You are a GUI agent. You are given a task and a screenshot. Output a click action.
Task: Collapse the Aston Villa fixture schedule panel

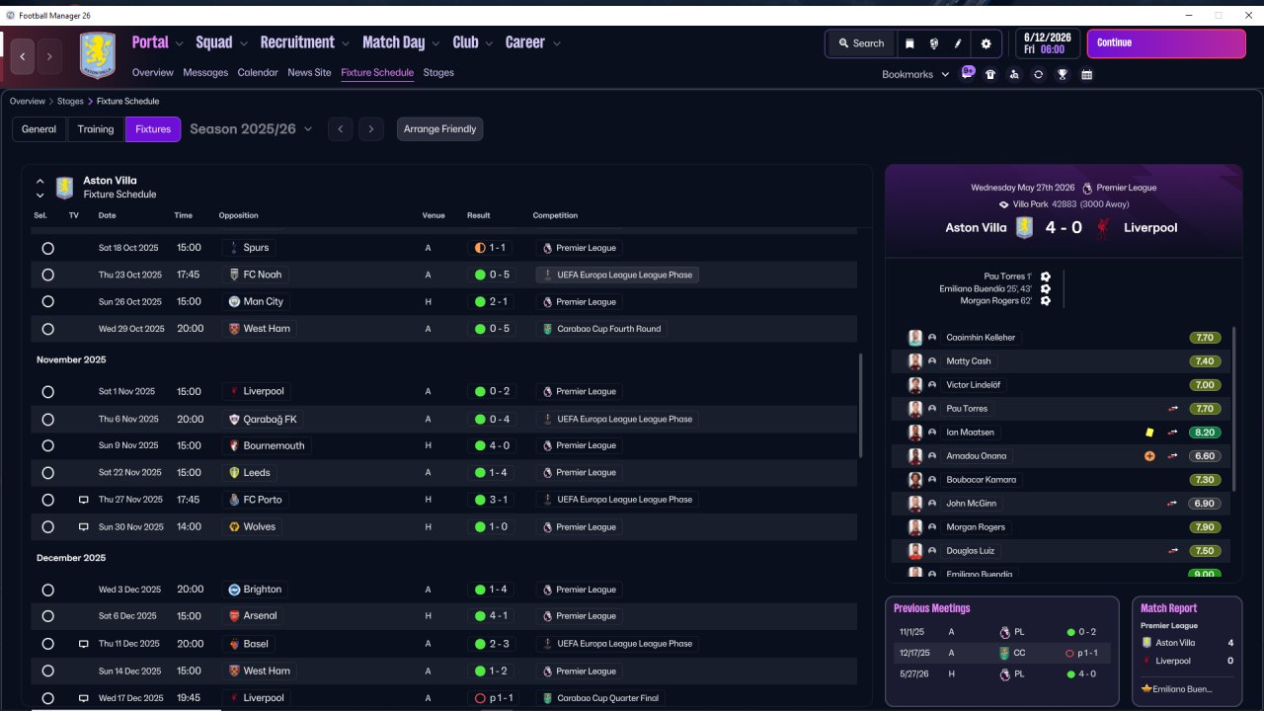click(39, 182)
